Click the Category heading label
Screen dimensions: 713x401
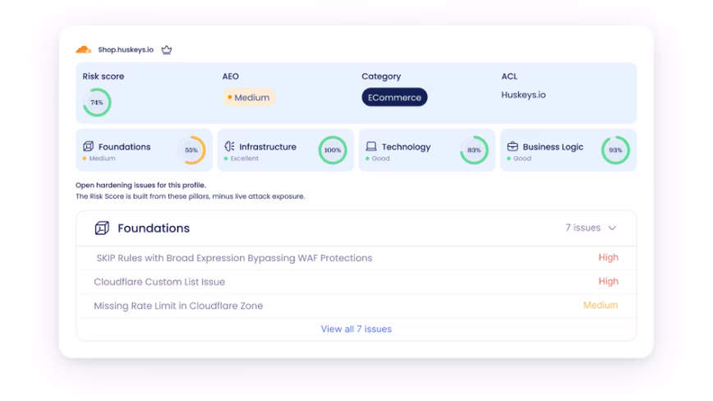click(381, 76)
